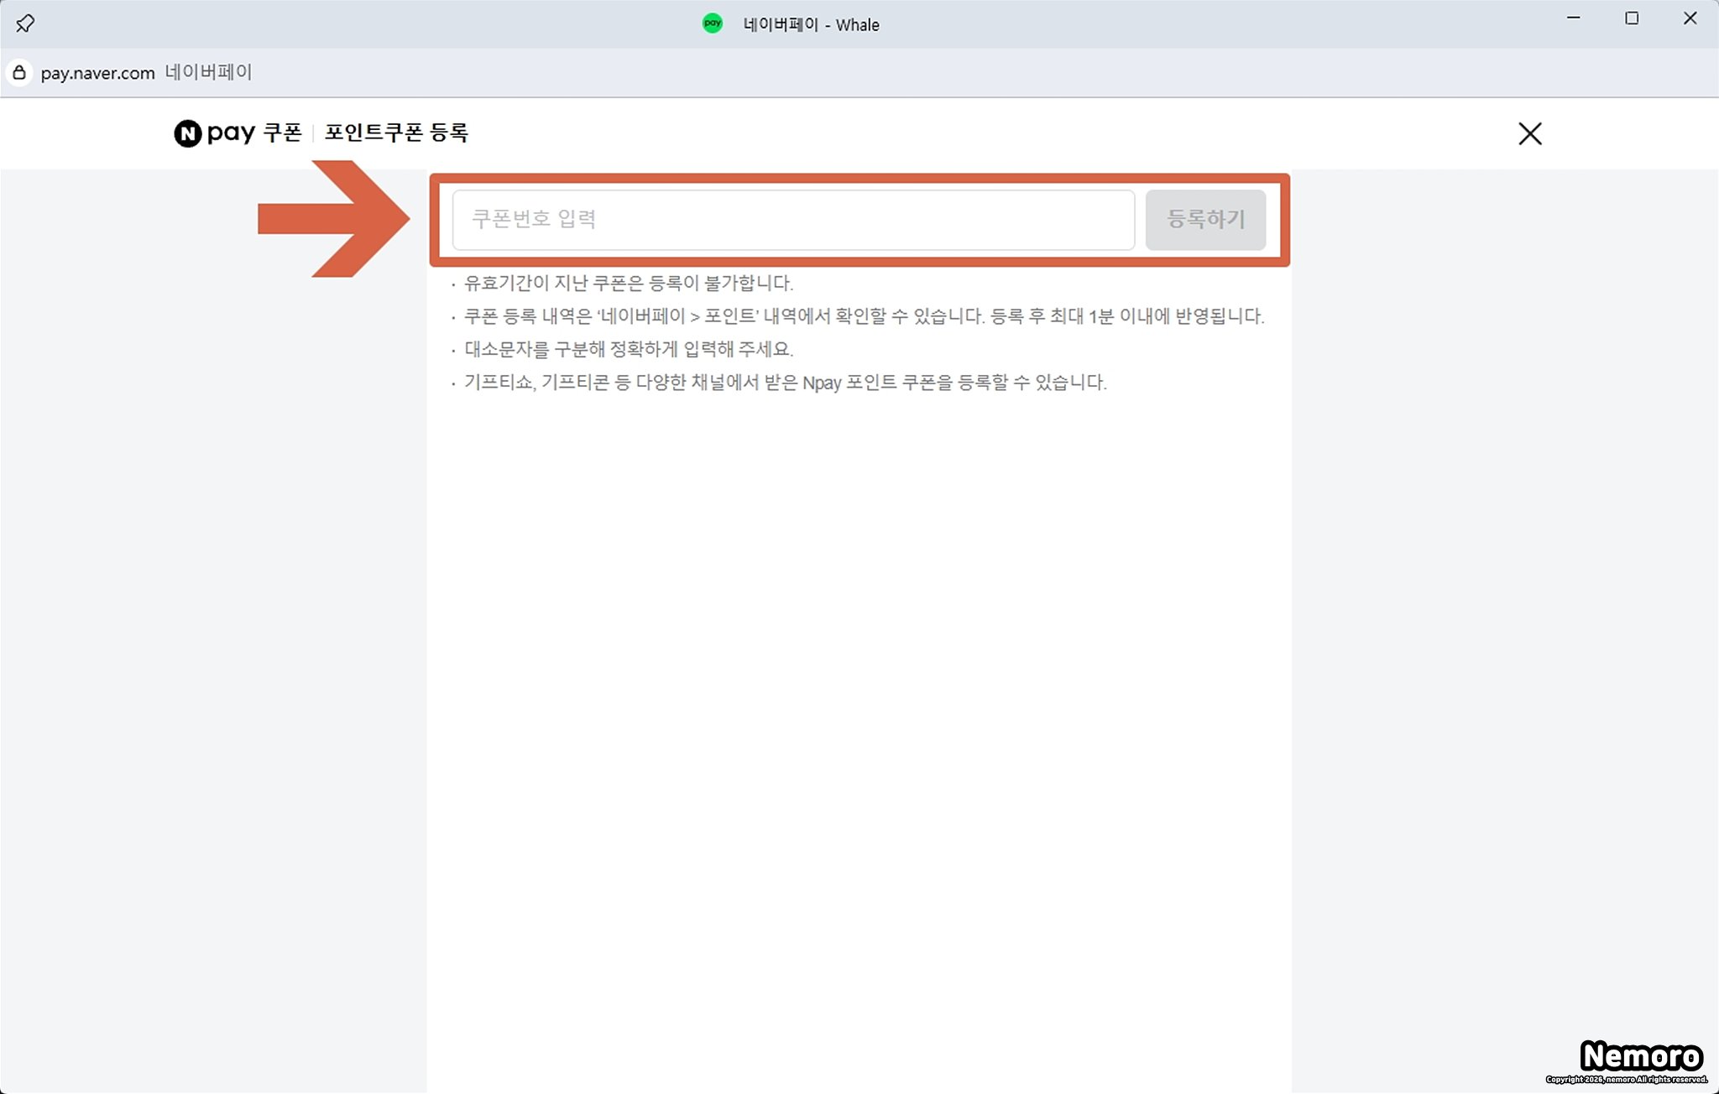Focus the 쿠폰번호 입력 field
Screen dimensions: 1719x1094
click(792, 220)
